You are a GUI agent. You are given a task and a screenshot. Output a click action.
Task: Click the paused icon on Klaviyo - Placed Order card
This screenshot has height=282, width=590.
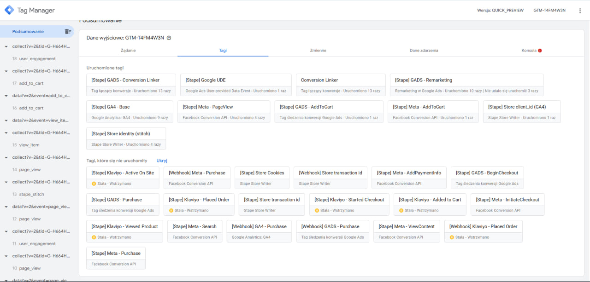(171, 210)
